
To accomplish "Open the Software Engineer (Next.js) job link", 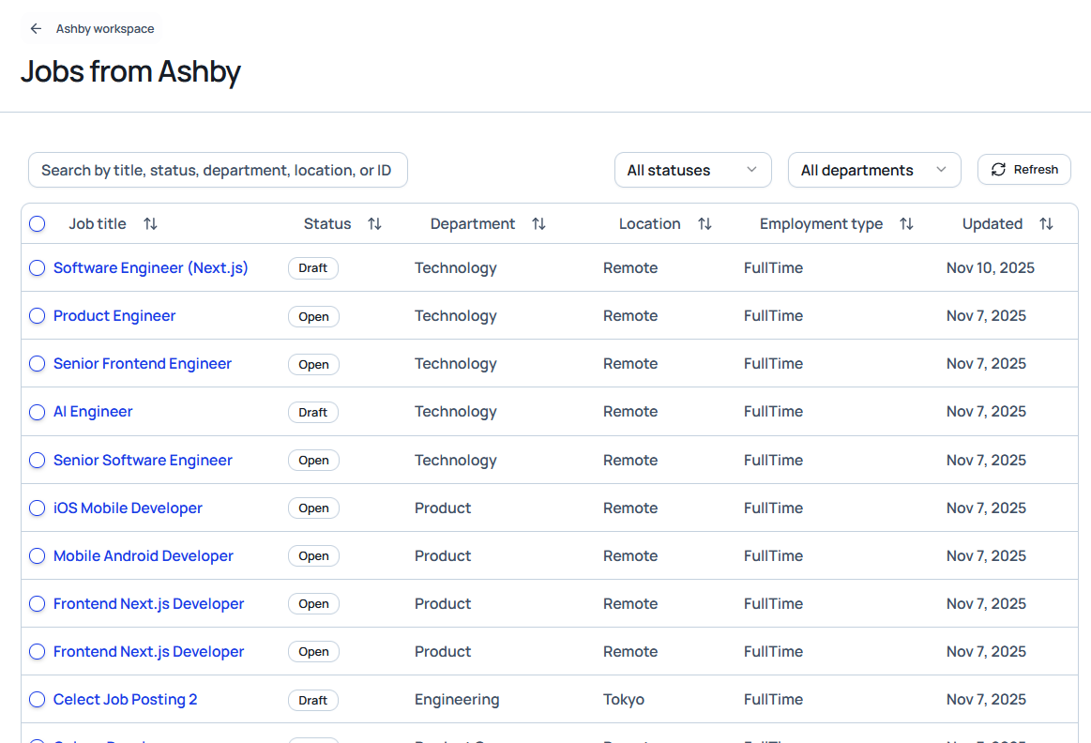I will click(150, 268).
